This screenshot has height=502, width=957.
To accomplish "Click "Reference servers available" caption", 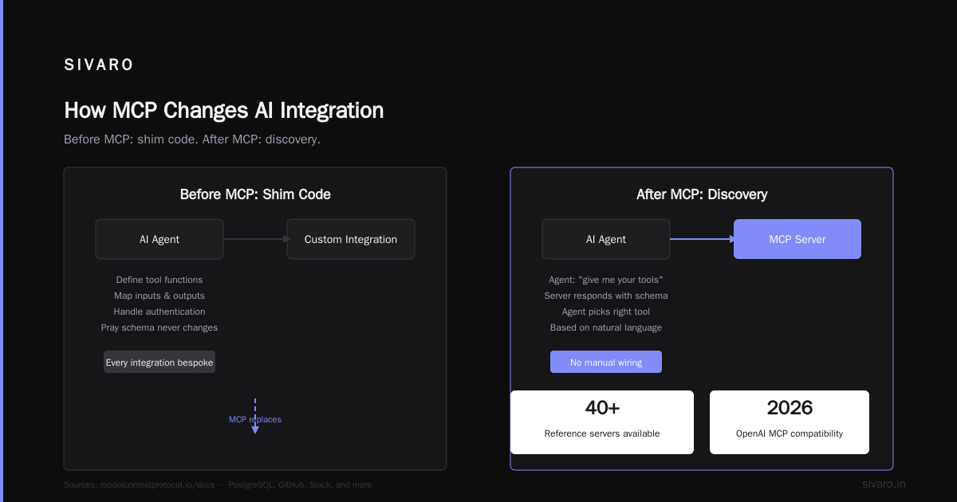I will point(602,434).
